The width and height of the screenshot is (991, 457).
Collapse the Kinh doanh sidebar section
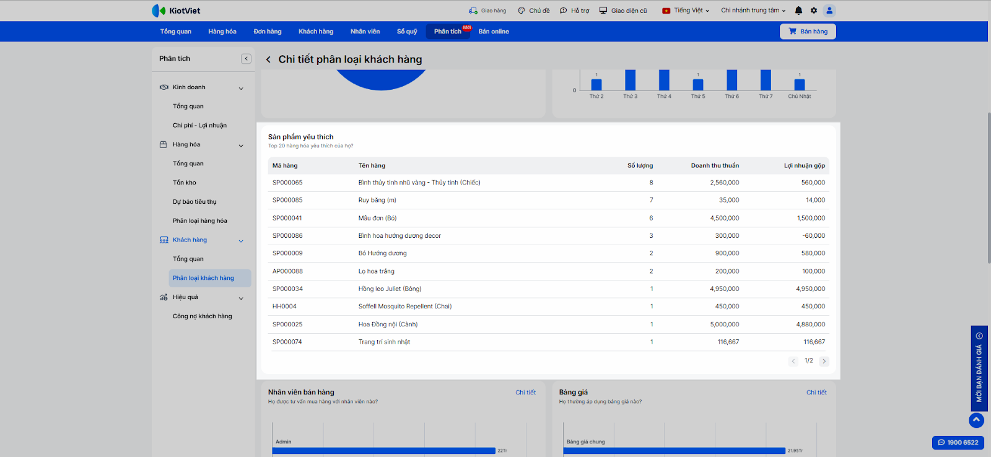241,88
